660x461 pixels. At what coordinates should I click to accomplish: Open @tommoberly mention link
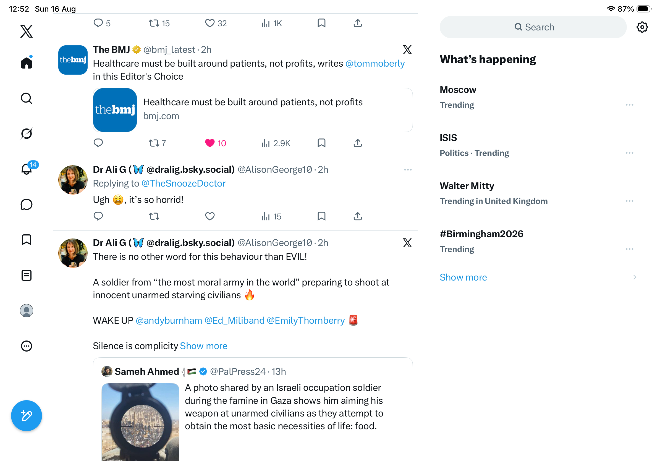(x=375, y=63)
